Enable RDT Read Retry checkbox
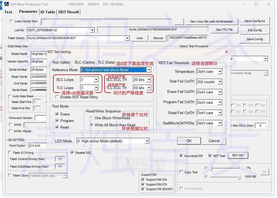 [x=57, y=97]
